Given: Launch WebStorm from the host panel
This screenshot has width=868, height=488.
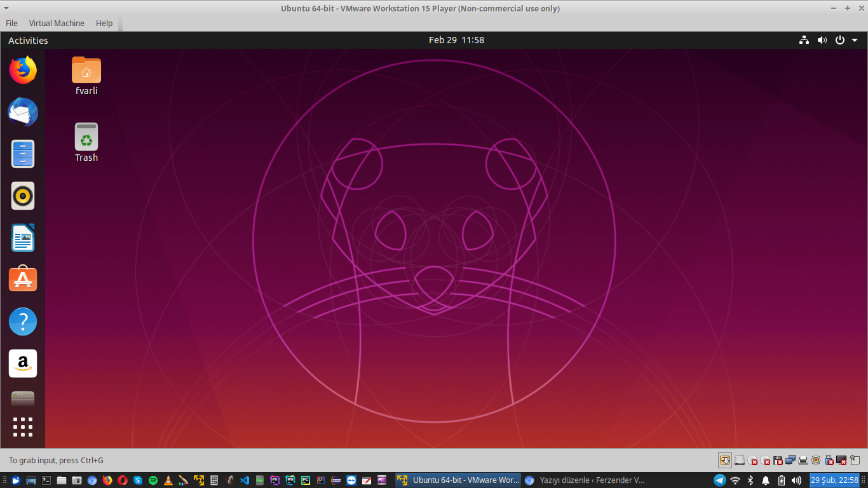Looking at the screenshot, I should point(290,480).
